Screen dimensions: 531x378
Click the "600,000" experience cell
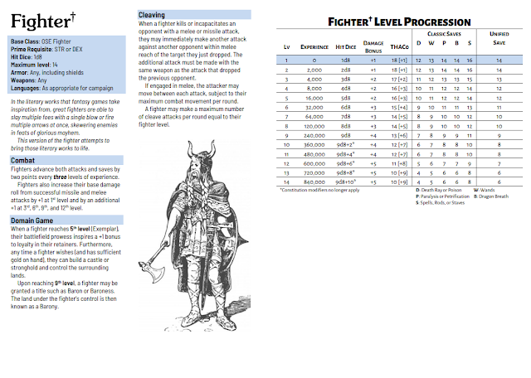314,163
